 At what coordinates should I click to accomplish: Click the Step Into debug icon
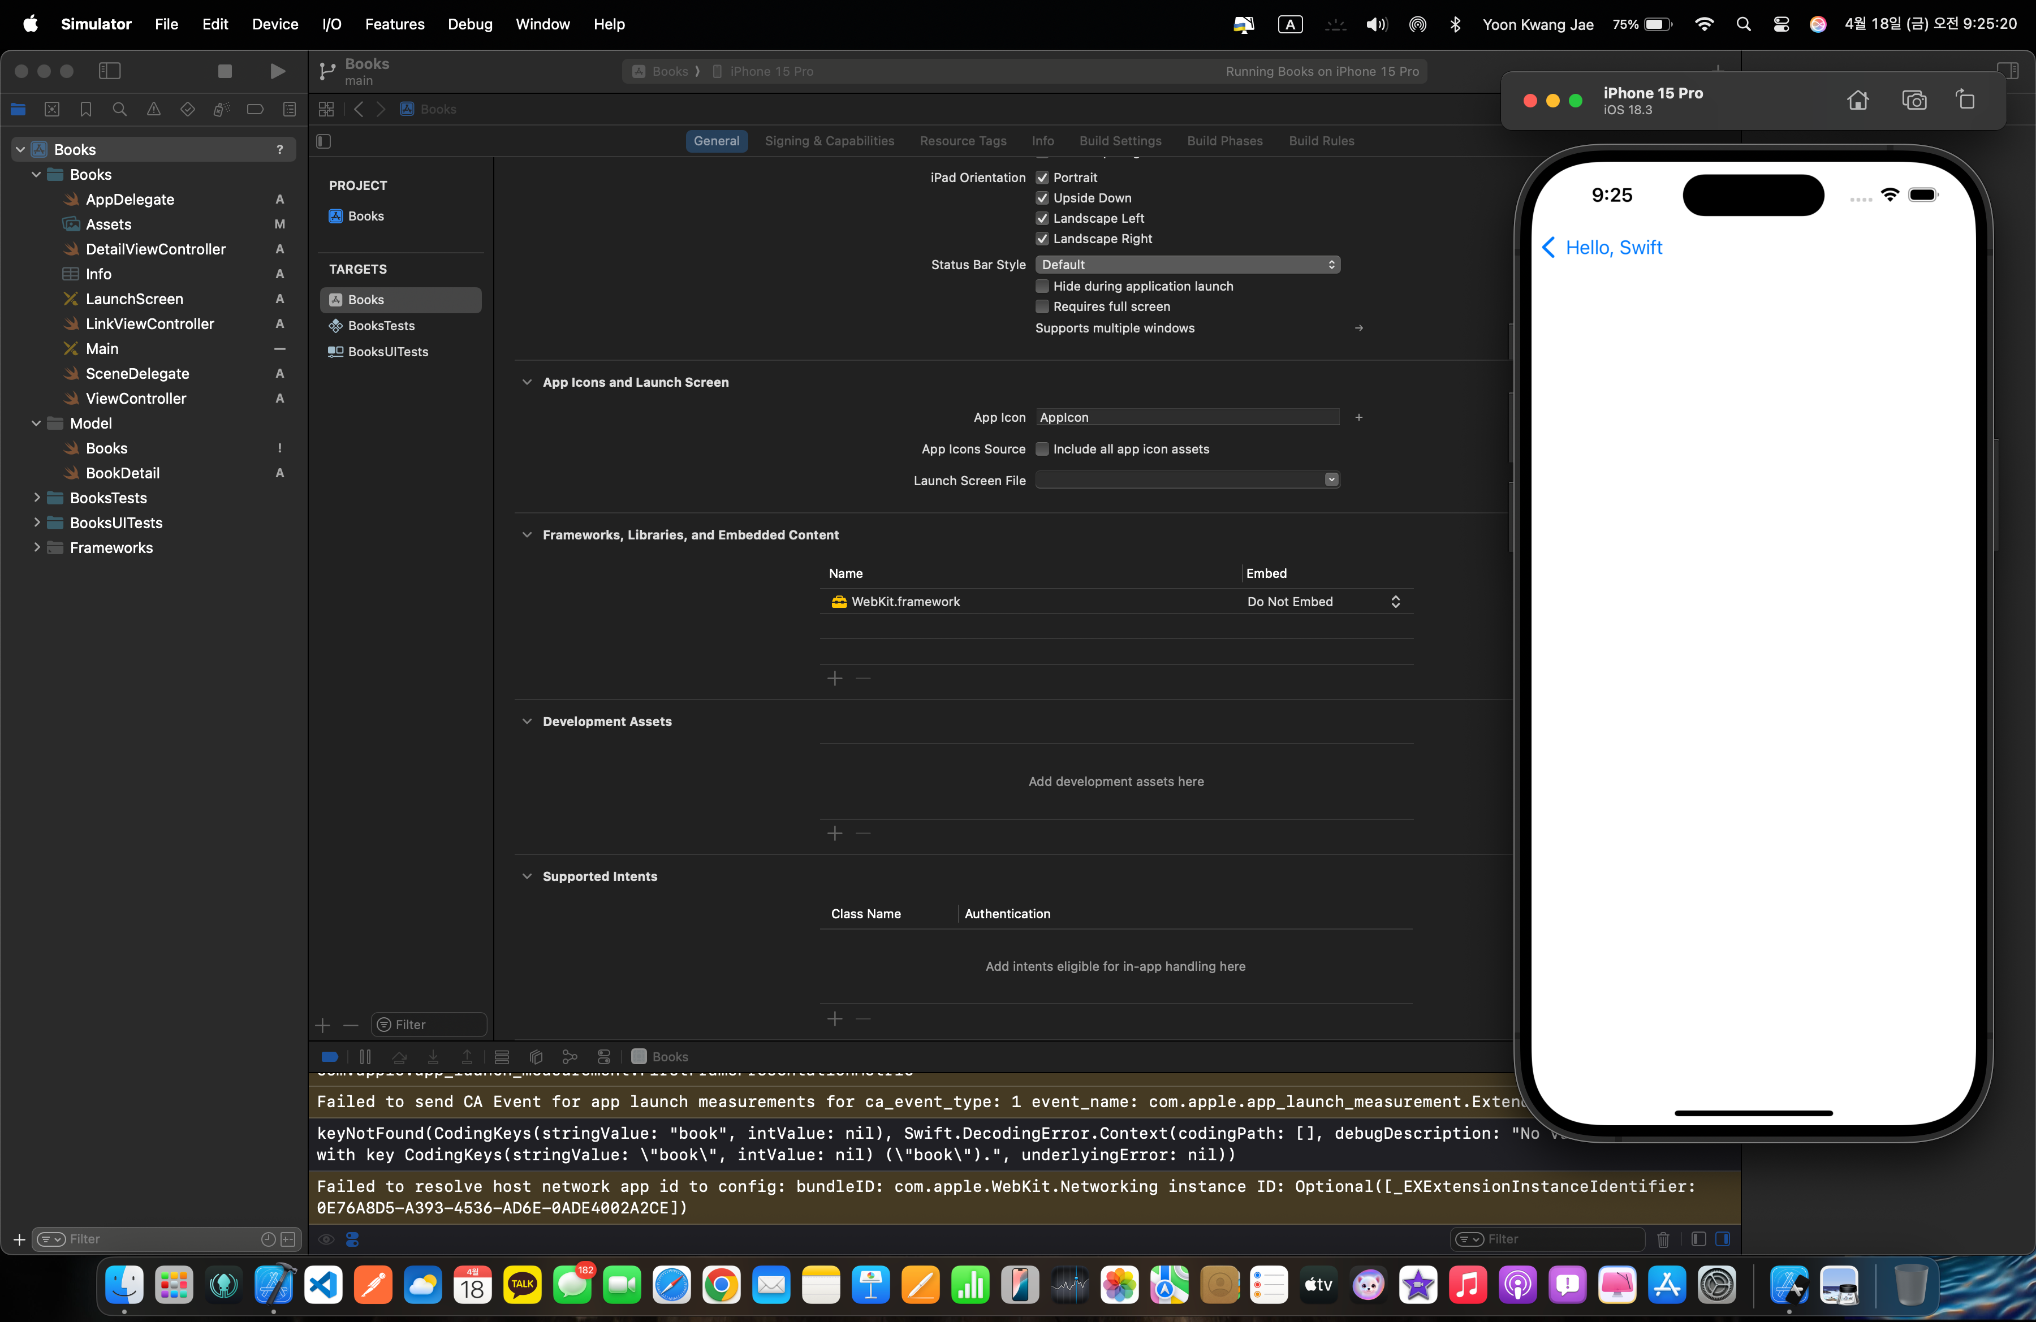point(433,1056)
